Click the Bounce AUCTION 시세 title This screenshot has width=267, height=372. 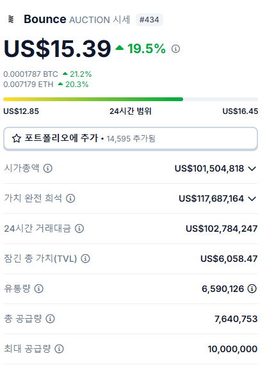pyautogui.click(x=77, y=19)
